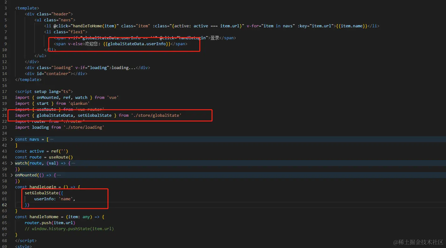Click the './store/loading' path string
This screenshot has height=248, width=446.
[x=84, y=127]
